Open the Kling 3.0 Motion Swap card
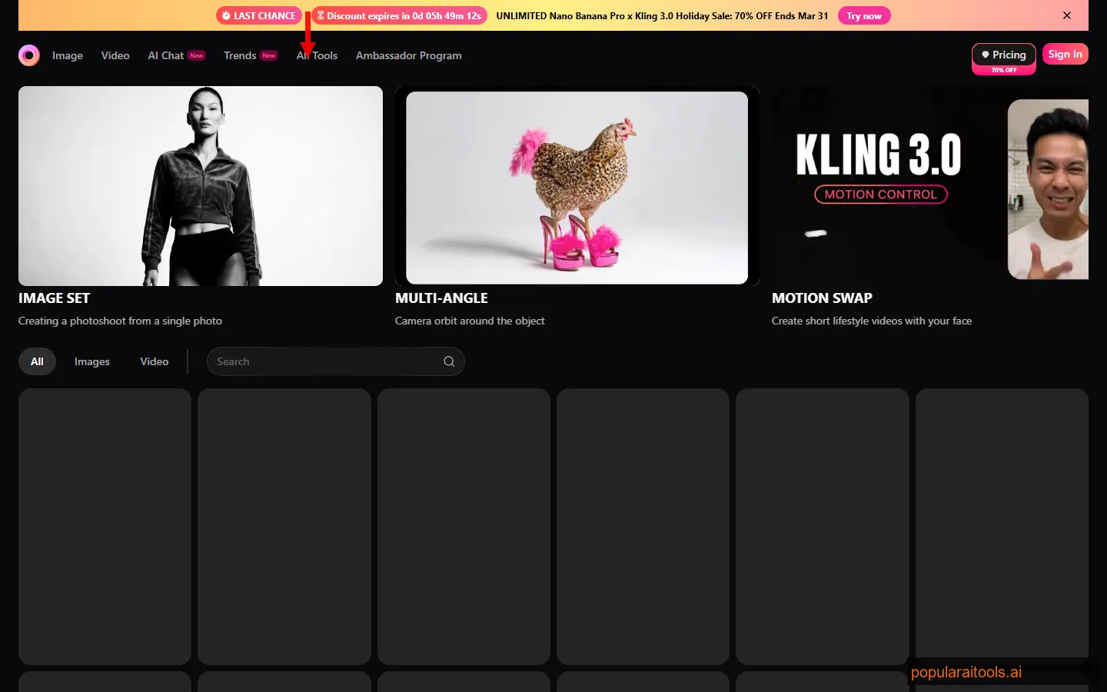The height and width of the screenshot is (692, 1107). pos(929,186)
